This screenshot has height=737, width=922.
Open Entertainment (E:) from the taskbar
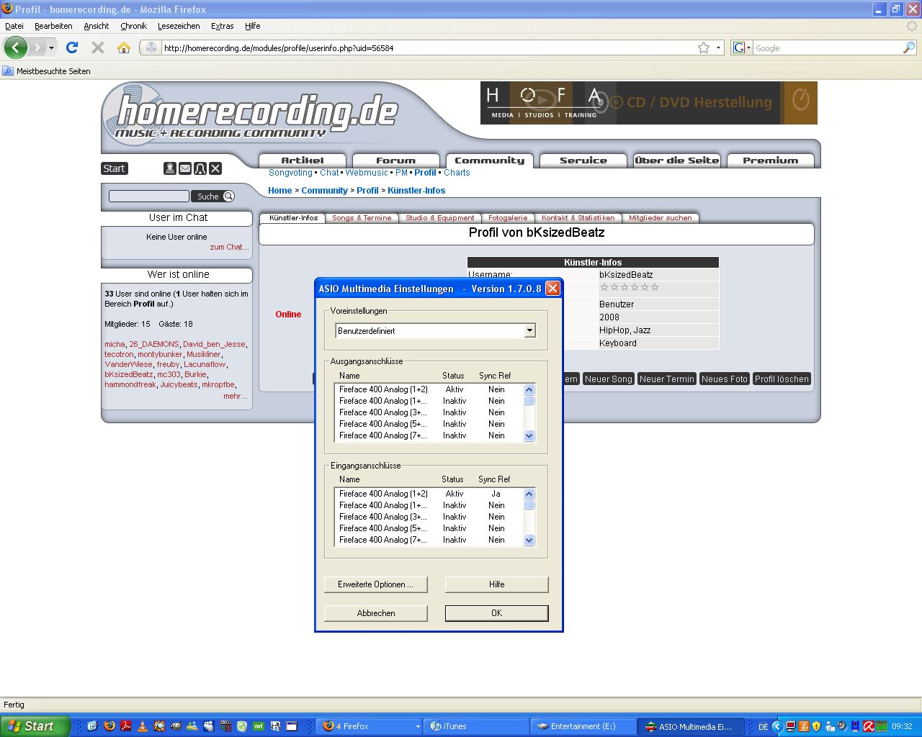pyautogui.click(x=583, y=727)
